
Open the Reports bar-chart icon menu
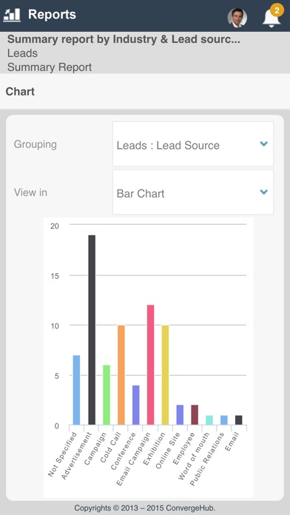pyautogui.click(x=12, y=15)
